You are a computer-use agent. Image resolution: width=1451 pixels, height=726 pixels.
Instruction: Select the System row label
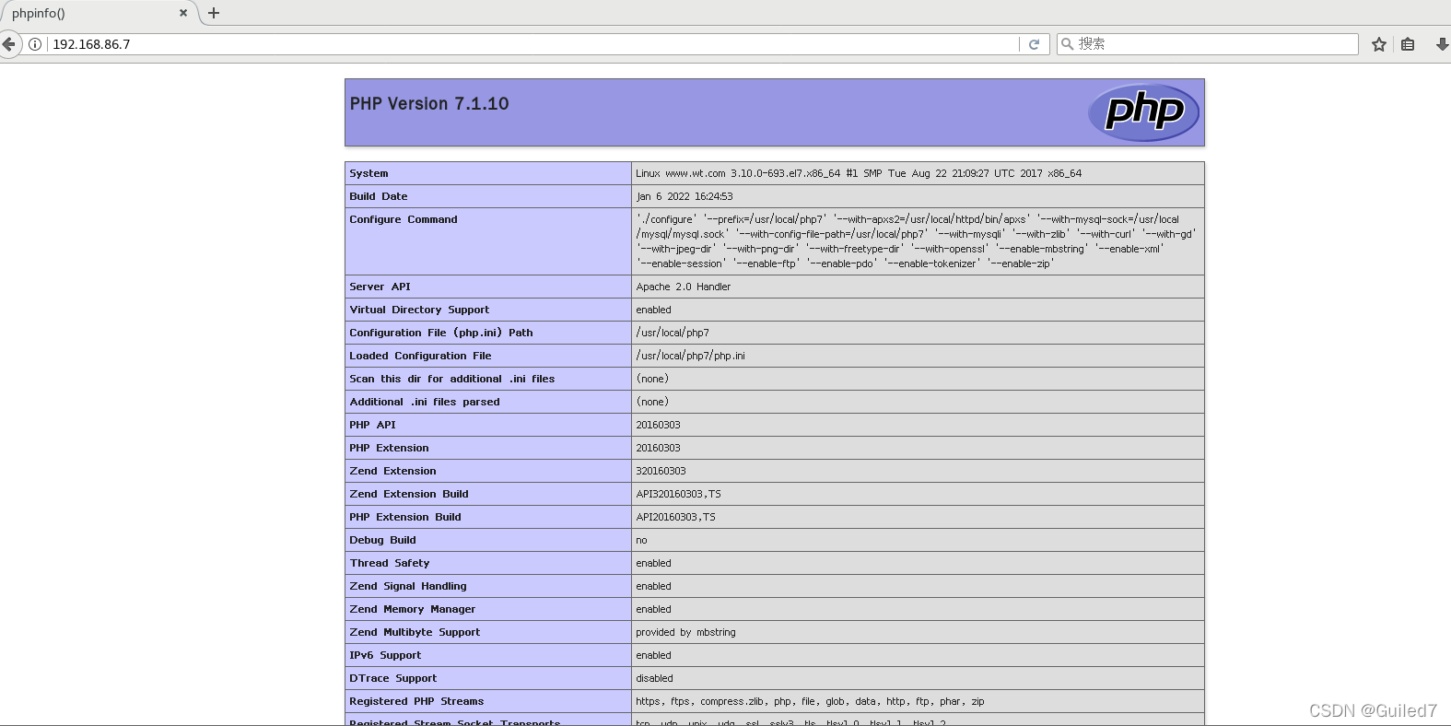click(369, 173)
